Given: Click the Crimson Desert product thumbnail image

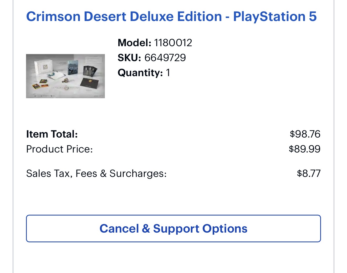Looking at the screenshot, I should point(65,76).
